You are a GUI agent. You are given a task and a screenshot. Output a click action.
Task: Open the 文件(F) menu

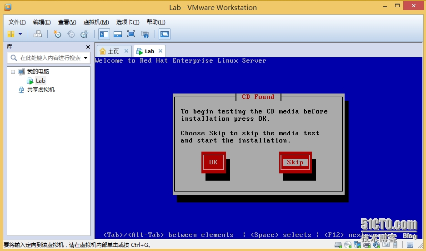click(17, 22)
